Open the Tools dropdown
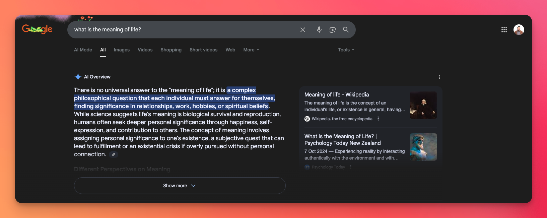Image resolution: width=547 pixels, height=218 pixels. pos(346,50)
